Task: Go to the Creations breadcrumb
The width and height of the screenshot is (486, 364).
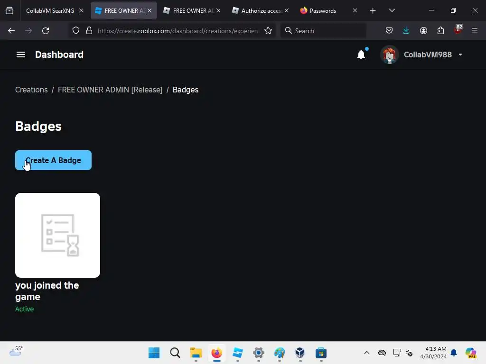Action: tap(31, 90)
